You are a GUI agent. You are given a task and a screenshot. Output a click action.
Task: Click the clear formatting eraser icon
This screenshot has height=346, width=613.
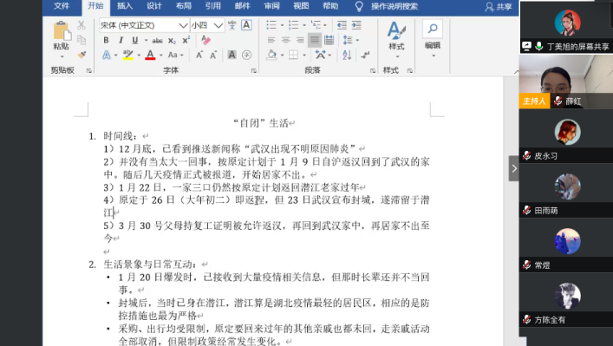click(x=205, y=40)
